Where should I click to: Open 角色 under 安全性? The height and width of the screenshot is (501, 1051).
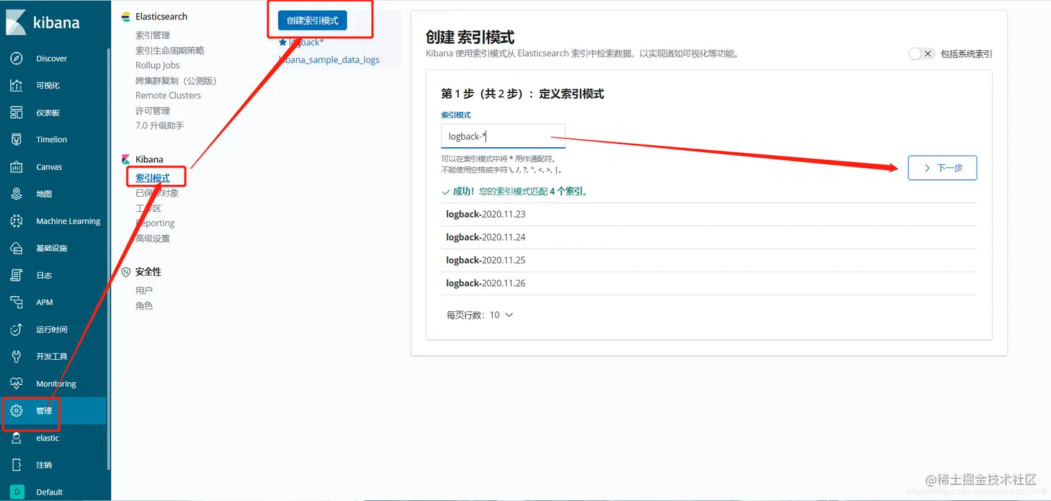(x=144, y=306)
